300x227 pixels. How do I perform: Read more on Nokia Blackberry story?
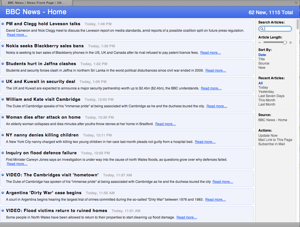210,53
